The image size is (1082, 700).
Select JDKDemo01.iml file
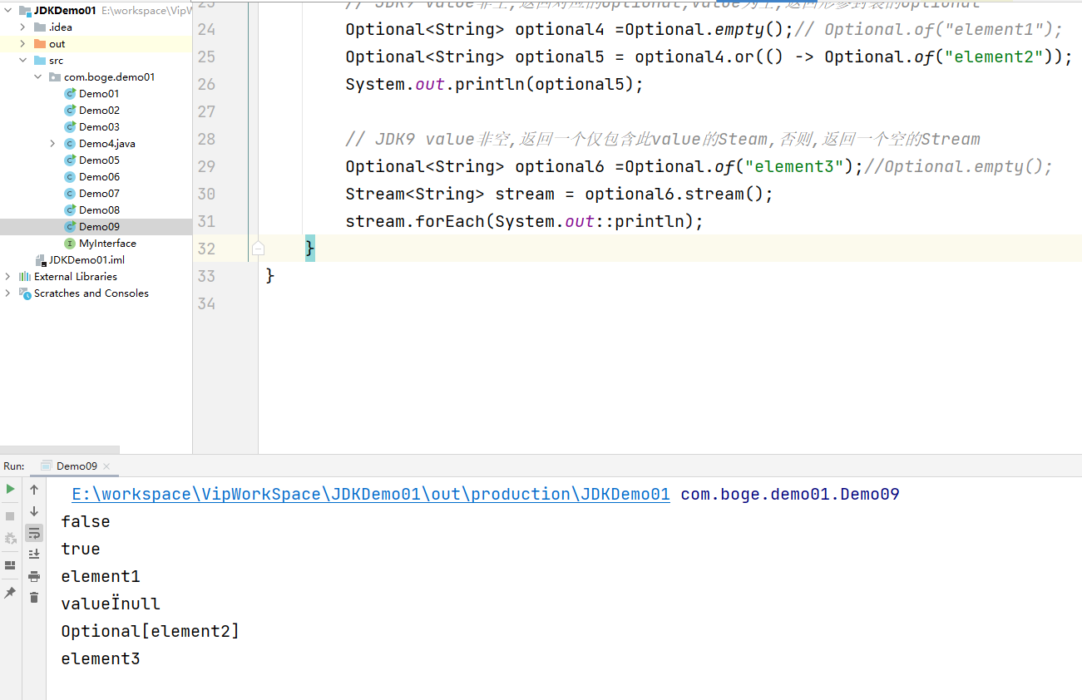pyautogui.click(x=86, y=259)
